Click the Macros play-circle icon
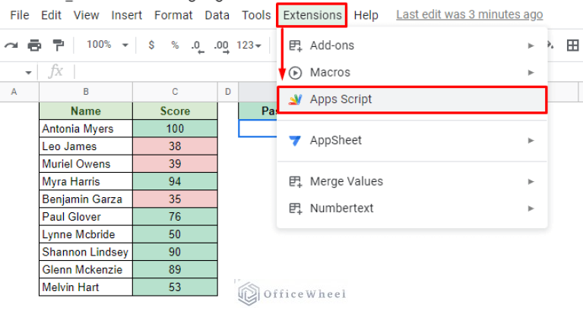Image resolution: width=583 pixels, height=323 pixels. pos(295,73)
